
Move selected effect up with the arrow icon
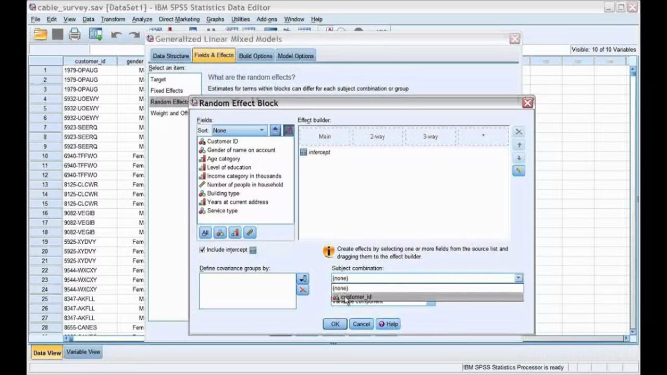(518, 145)
